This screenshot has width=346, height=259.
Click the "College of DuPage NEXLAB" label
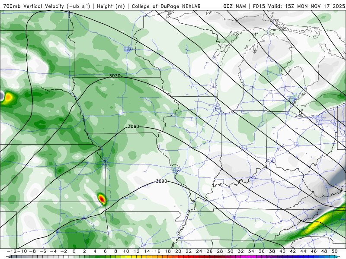click(166, 6)
